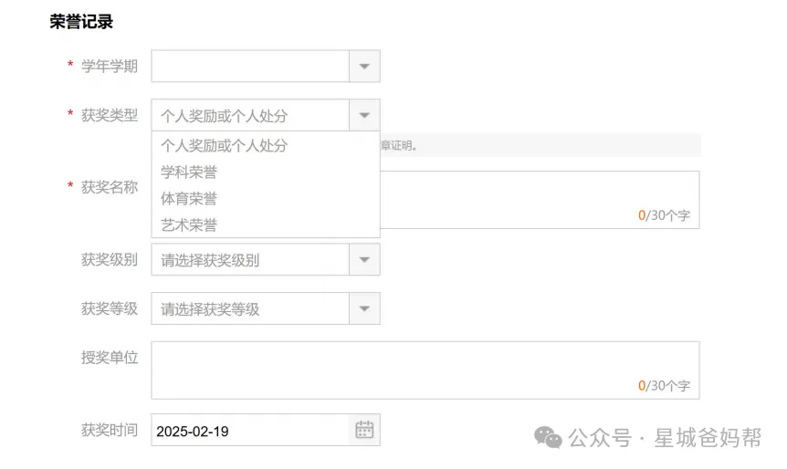
Task: Click the 请选择获奖等级 placeholder box
Action: (250, 308)
